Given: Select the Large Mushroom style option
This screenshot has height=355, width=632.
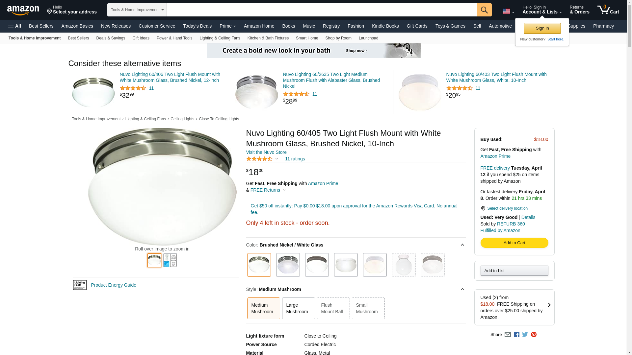Looking at the screenshot, I should click(x=298, y=308).
